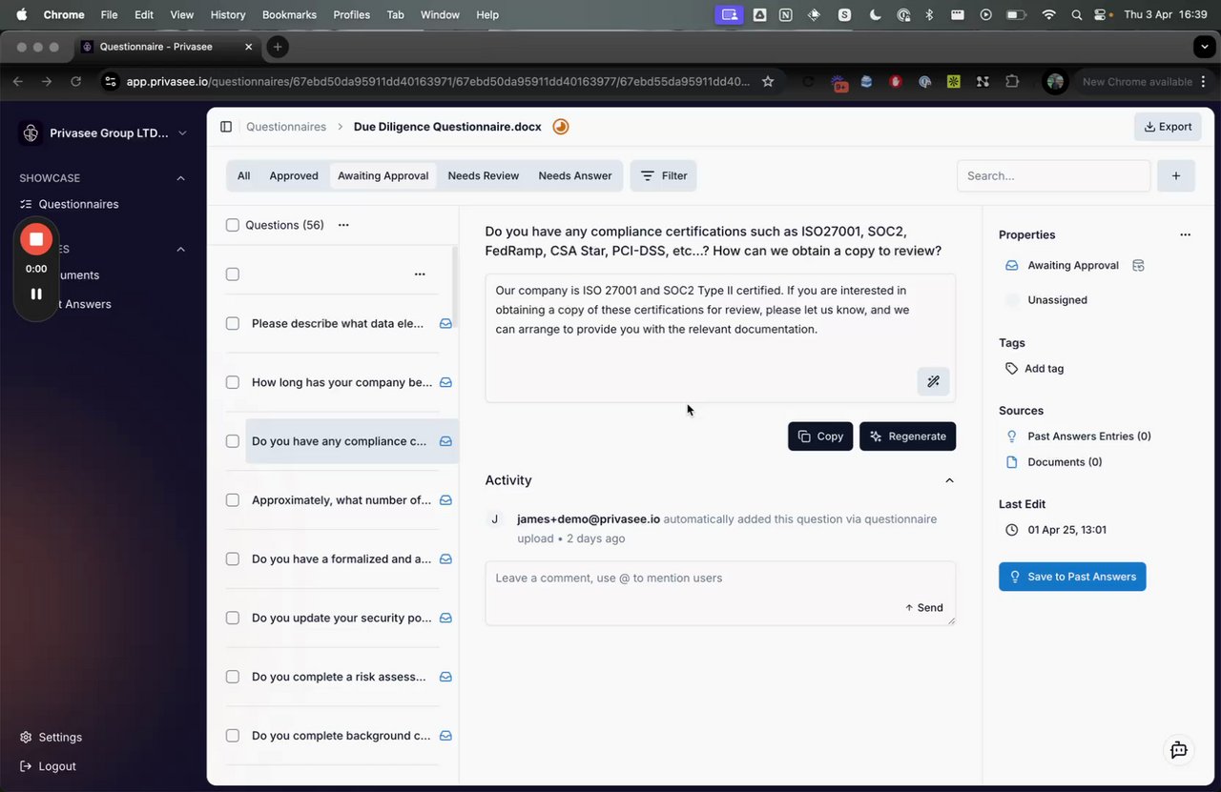Collapse the SHOWCASE sidebar section
Viewport: 1221px width, 792px height.
[x=181, y=178]
